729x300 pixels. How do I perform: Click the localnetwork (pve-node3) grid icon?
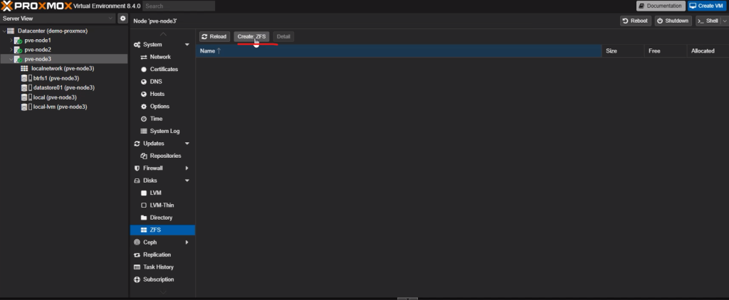point(24,68)
